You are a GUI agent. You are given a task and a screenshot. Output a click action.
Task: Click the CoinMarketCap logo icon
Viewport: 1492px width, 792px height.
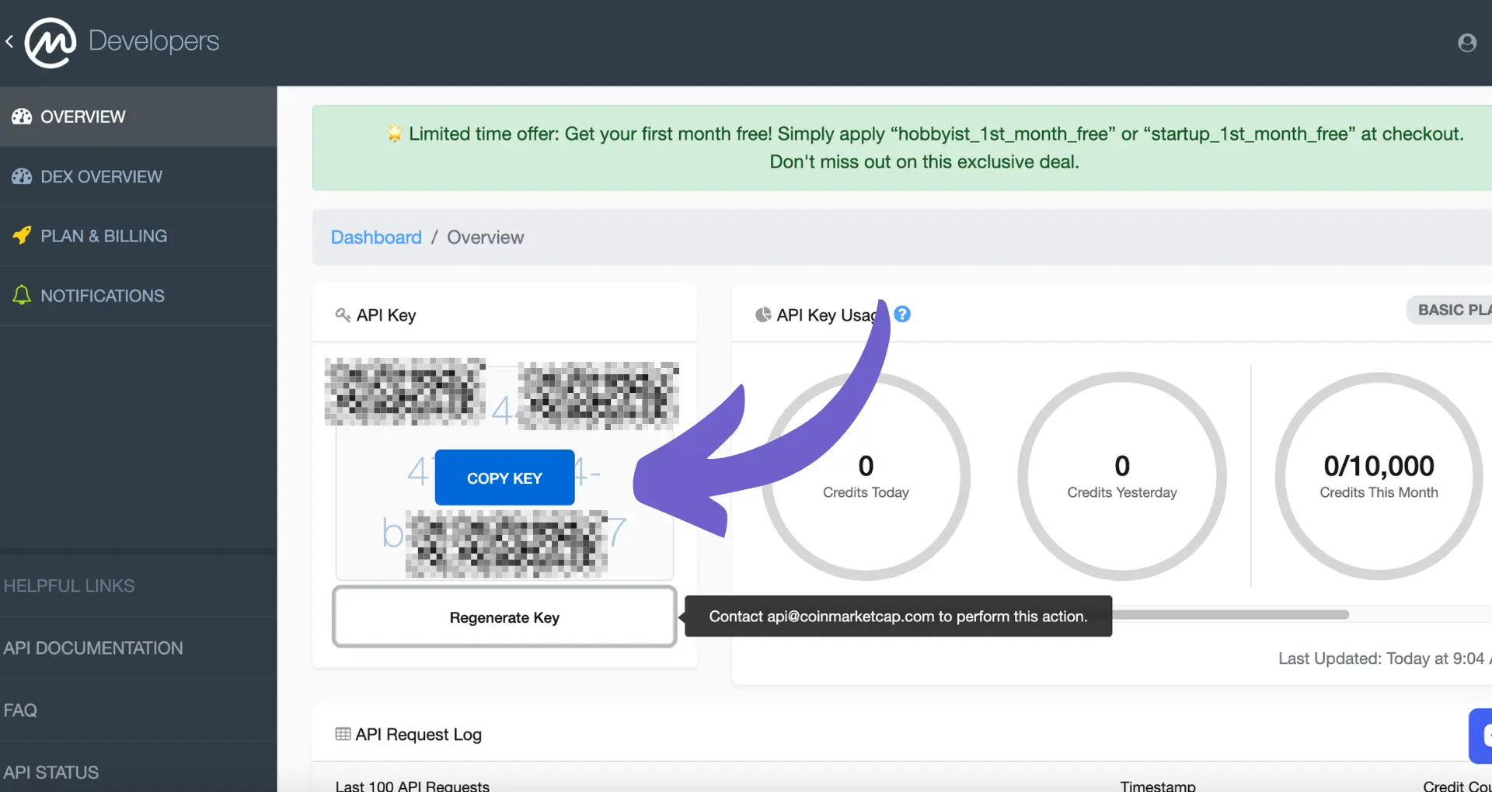click(51, 43)
